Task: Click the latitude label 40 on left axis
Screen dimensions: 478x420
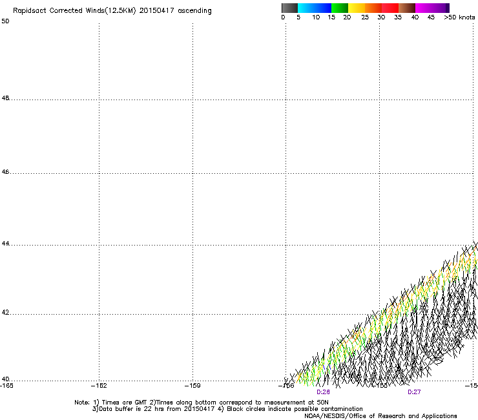Action: [x=5, y=379]
